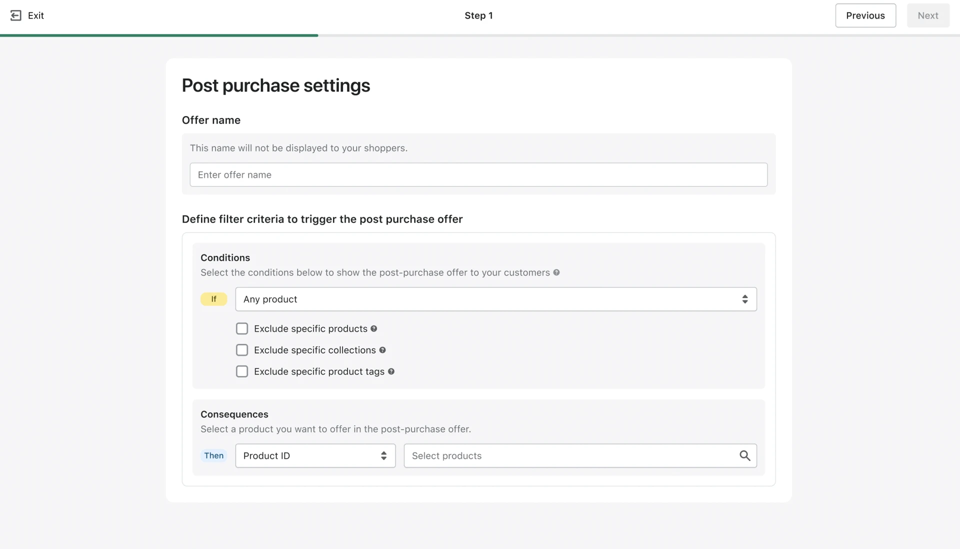Click the Exit arrow icon
960x549 pixels.
point(16,15)
